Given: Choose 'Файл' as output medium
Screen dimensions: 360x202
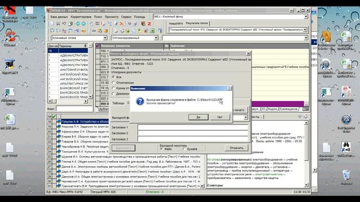Looking at the screenshot, I should click(161, 149).
